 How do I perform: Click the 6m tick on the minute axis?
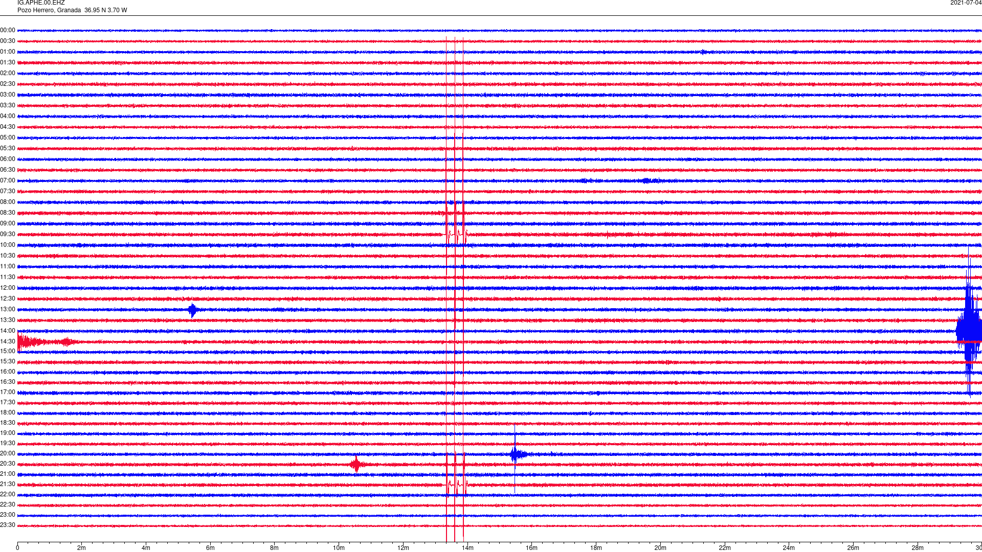click(210, 548)
